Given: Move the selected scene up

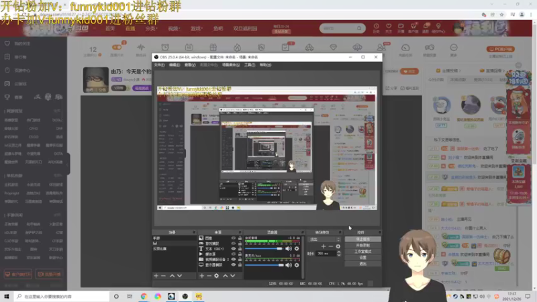Looking at the screenshot, I should [x=172, y=276].
